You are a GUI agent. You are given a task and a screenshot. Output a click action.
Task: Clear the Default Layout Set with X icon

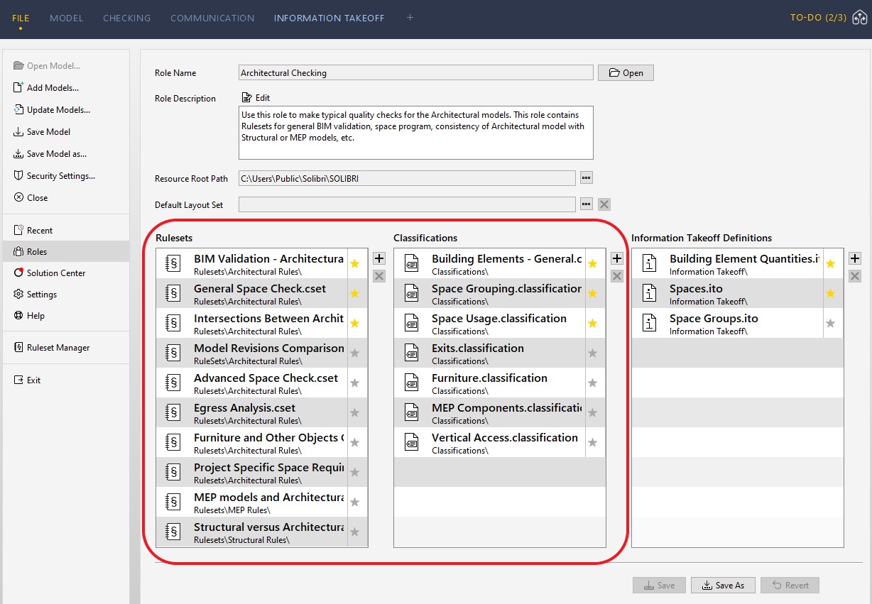[x=604, y=204]
